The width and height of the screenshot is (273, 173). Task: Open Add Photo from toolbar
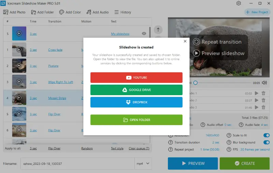tap(14, 12)
